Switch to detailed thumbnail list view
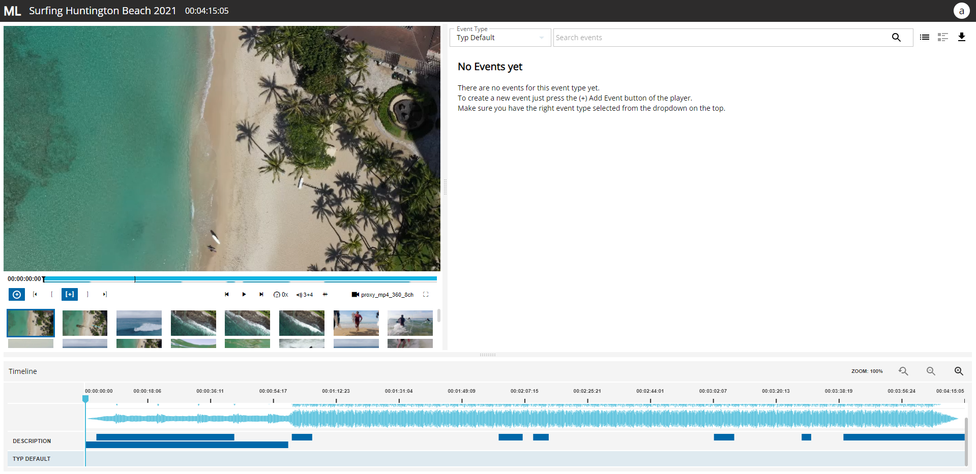 pos(942,37)
